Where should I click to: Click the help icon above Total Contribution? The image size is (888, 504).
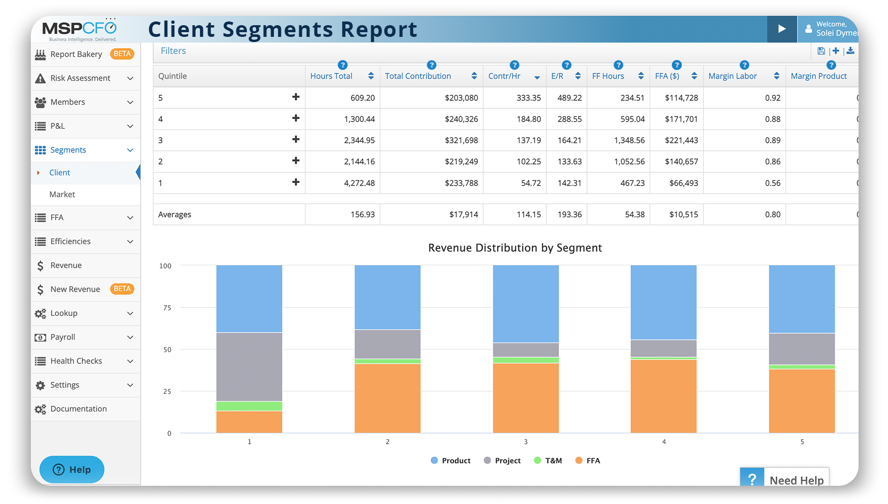point(431,65)
